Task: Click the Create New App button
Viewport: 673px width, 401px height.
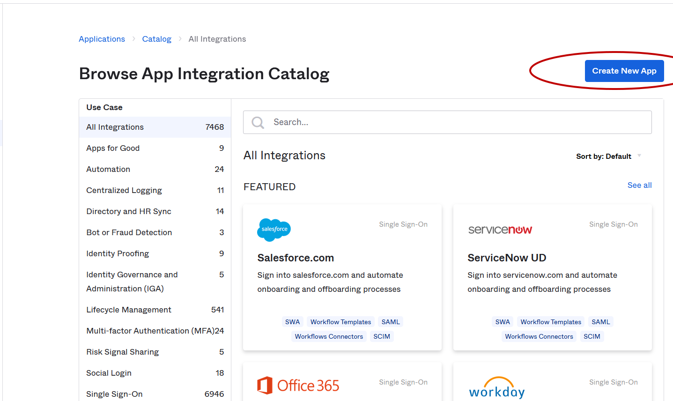Action: coord(624,71)
